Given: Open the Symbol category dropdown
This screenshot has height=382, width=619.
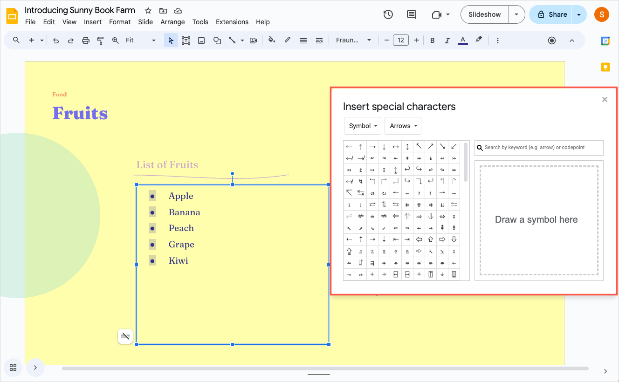Looking at the screenshot, I should [x=363, y=126].
